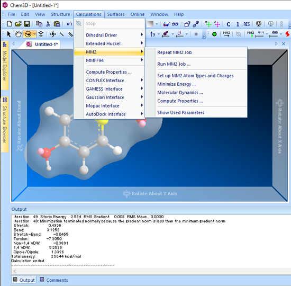
Task: Choose Minimize Energy in MM2 submenu
Action: click(x=196, y=84)
